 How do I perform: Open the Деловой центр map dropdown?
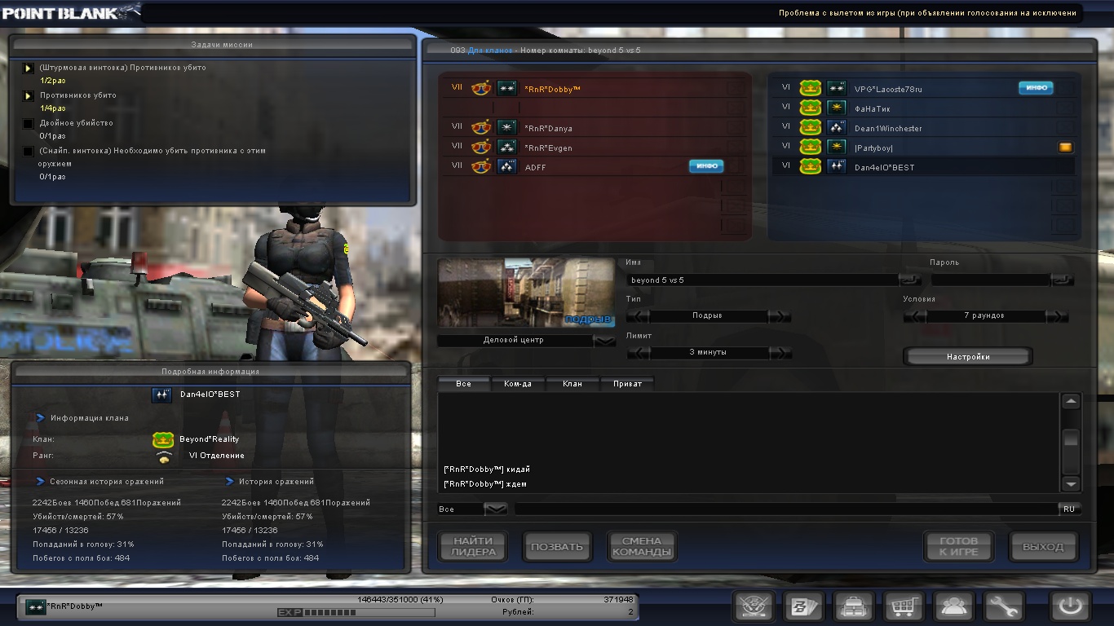click(605, 341)
